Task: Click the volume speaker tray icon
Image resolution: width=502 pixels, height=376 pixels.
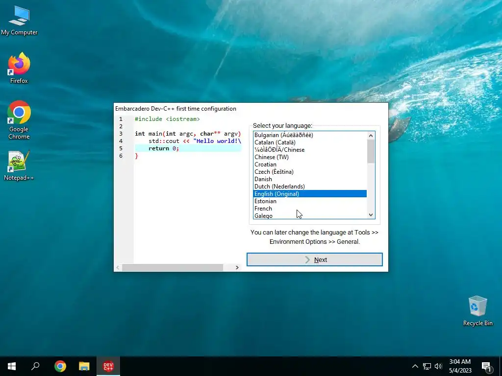Action: [438, 366]
